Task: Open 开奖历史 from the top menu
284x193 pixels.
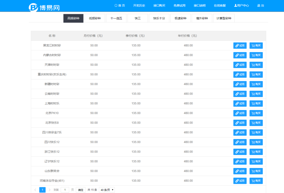Action: (x=139, y=5)
